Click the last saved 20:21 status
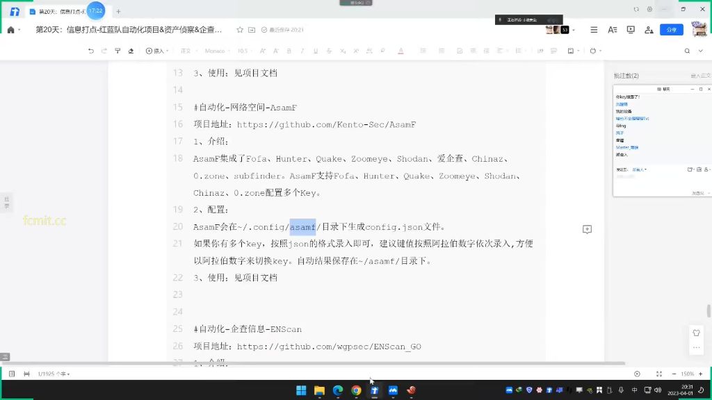Viewport: 712px width, 400px height. pos(282,30)
